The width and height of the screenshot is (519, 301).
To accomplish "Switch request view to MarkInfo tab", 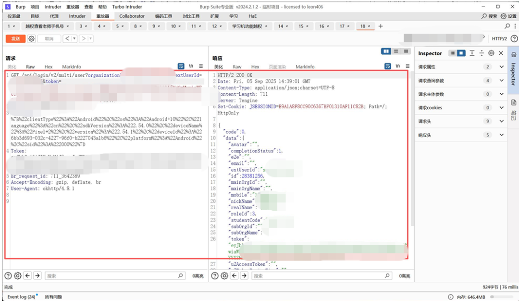I will coord(72,66).
